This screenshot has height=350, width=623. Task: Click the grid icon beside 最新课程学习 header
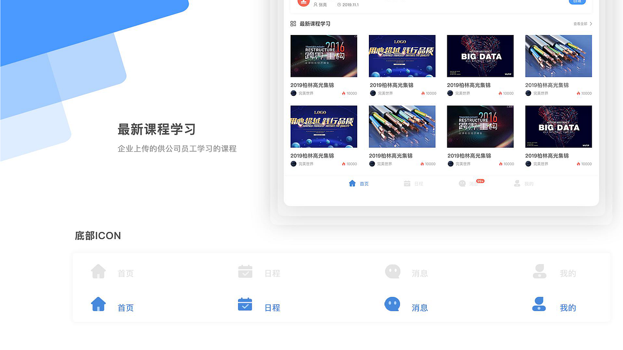[x=292, y=23]
